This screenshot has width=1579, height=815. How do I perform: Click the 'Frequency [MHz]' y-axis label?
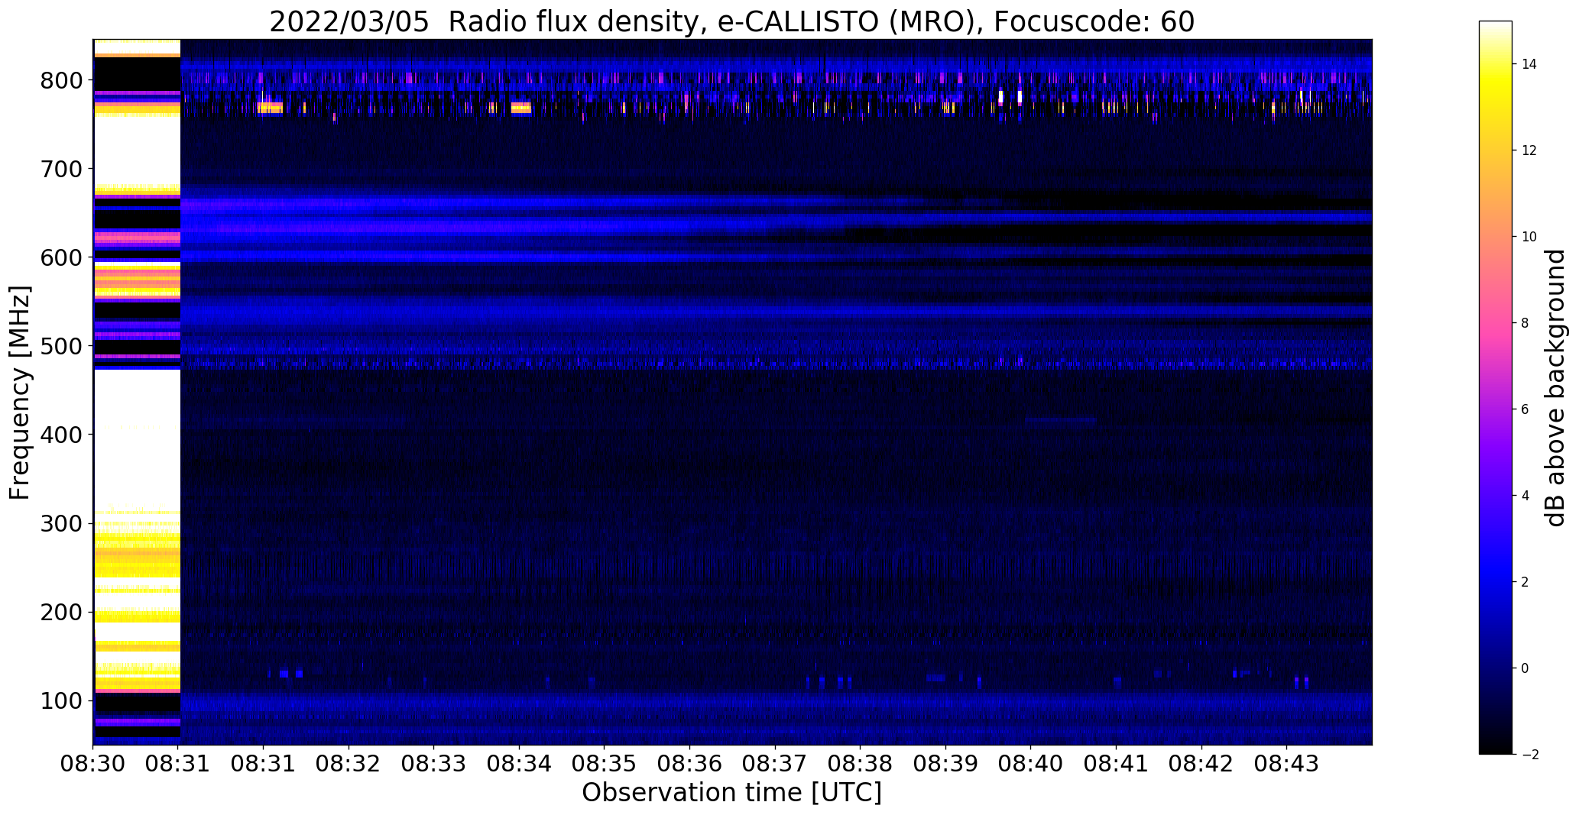tap(20, 393)
